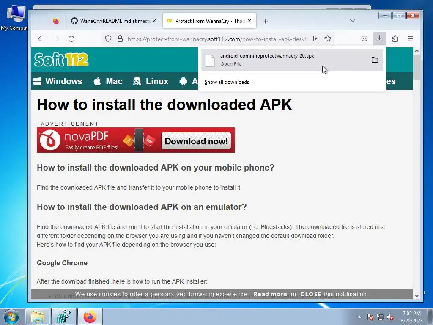
Task: Click the Windows logo in site nav
Action: click(36, 81)
